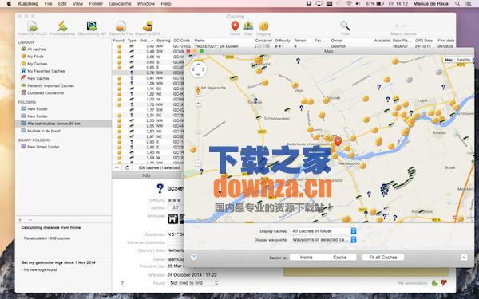Click the Logging smiley toolbar icon

pos(263,26)
